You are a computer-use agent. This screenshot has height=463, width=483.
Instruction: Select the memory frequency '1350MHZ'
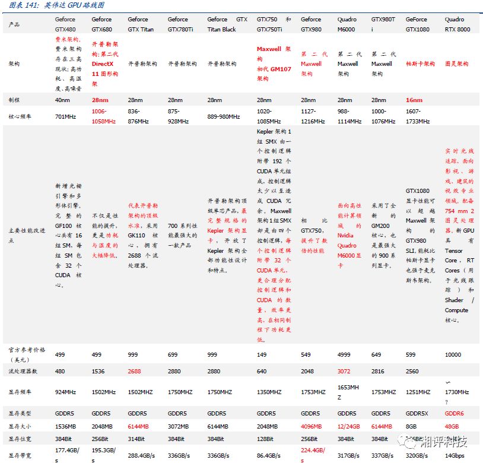[x=269, y=392]
